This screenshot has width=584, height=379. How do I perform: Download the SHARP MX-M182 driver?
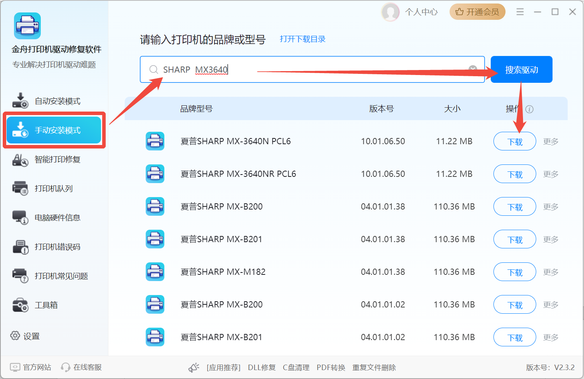[x=515, y=272]
